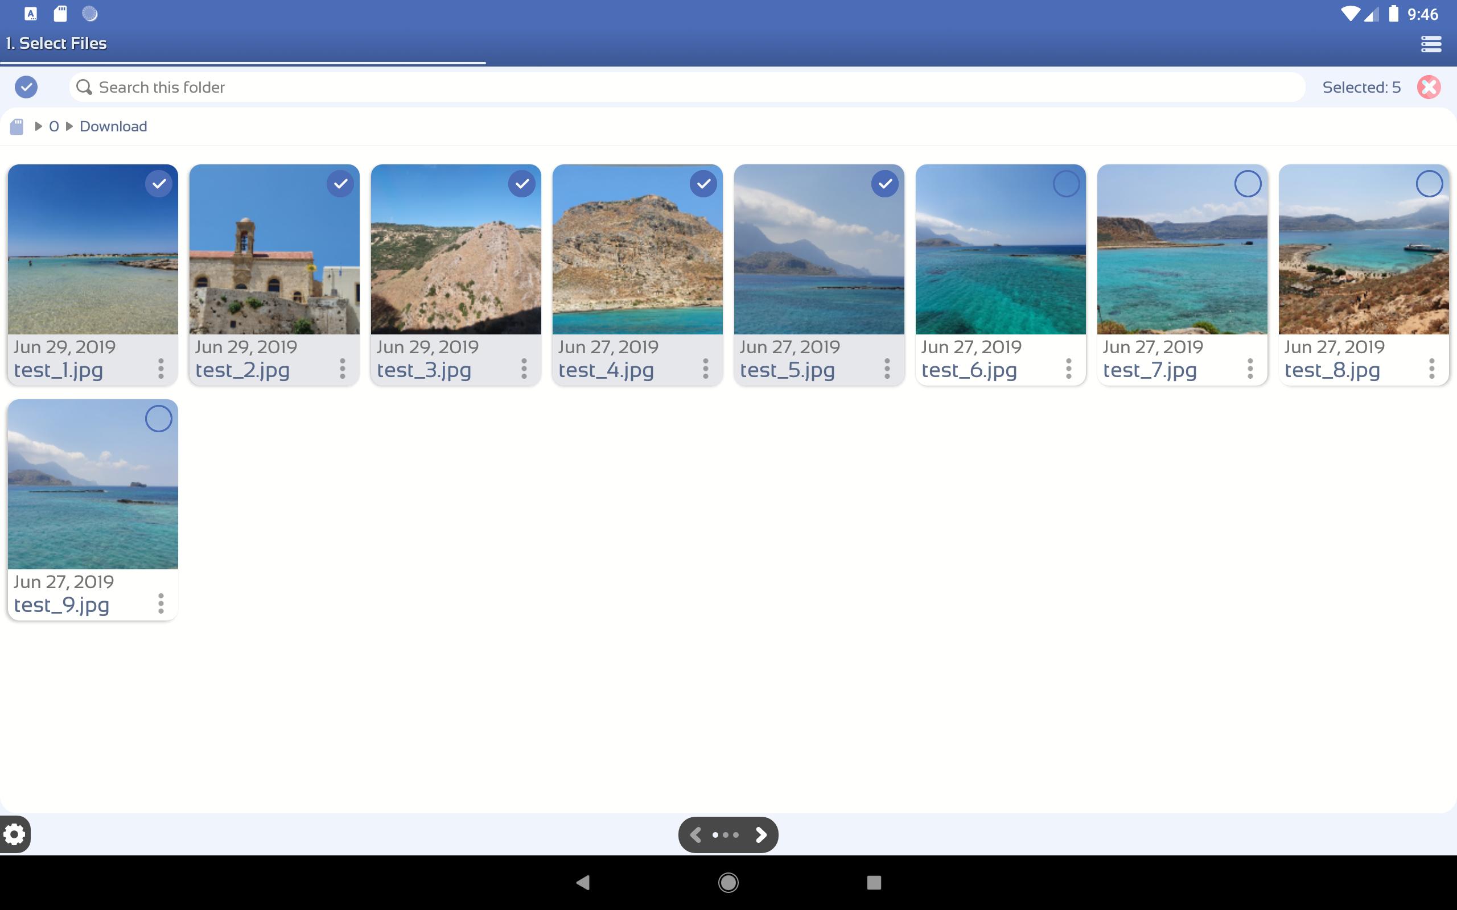Viewport: 1457px width, 910px height.
Task: Open the three-dot menu for test_4.jpg
Action: point(706,369)
